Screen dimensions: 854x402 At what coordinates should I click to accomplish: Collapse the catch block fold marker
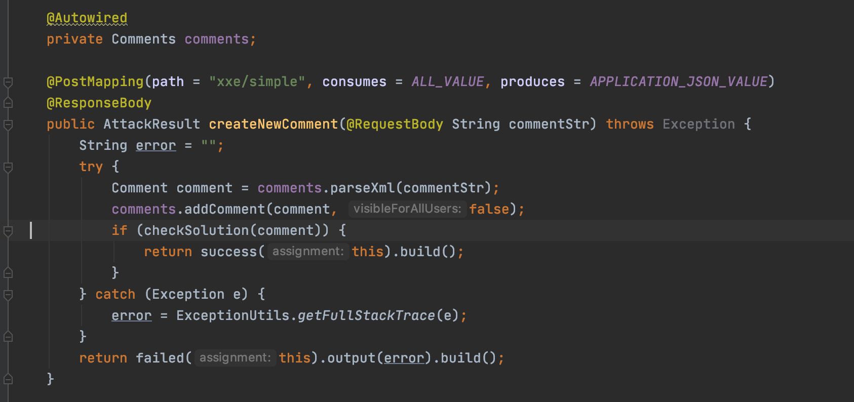(x=8, y=294)
